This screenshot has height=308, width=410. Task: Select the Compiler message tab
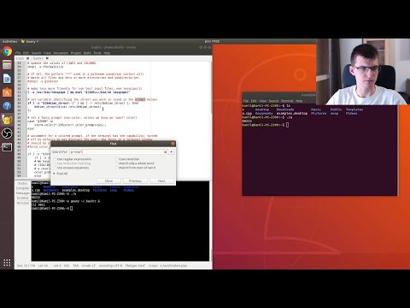tap(23, 188)
